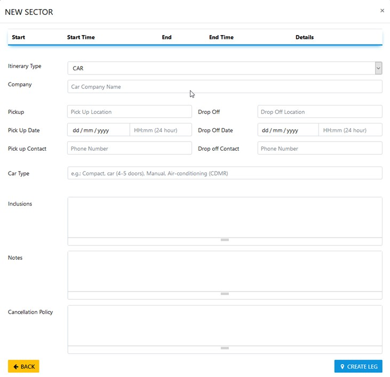Screen dimensions: 390x377
Task: Click the Pick up Contact phone field
Action: (129, 149)
